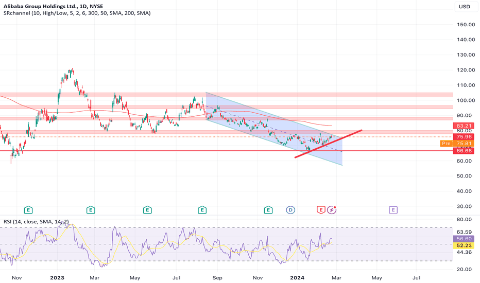Open green earnings marker near November 2022
Screen dimensions: 480x283
28,210
